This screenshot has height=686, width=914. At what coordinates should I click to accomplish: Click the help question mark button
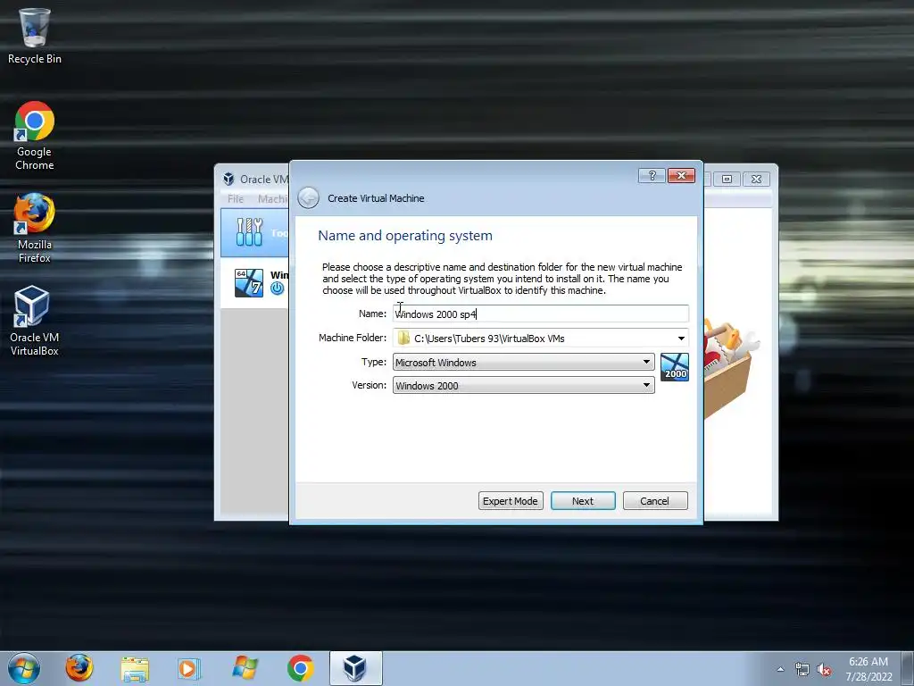652,176
